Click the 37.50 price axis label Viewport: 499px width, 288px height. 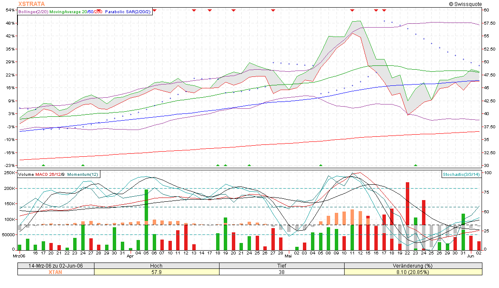coord(490,127)
